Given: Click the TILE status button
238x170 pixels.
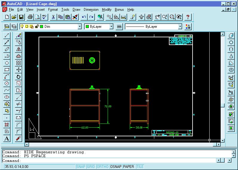Looking at the screenshot, I should tap(140, 167).
